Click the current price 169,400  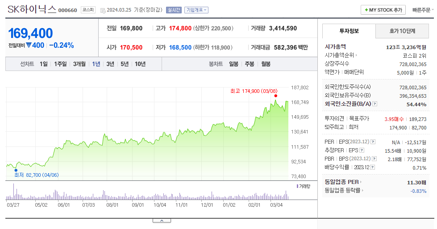[x=30, y=33]
